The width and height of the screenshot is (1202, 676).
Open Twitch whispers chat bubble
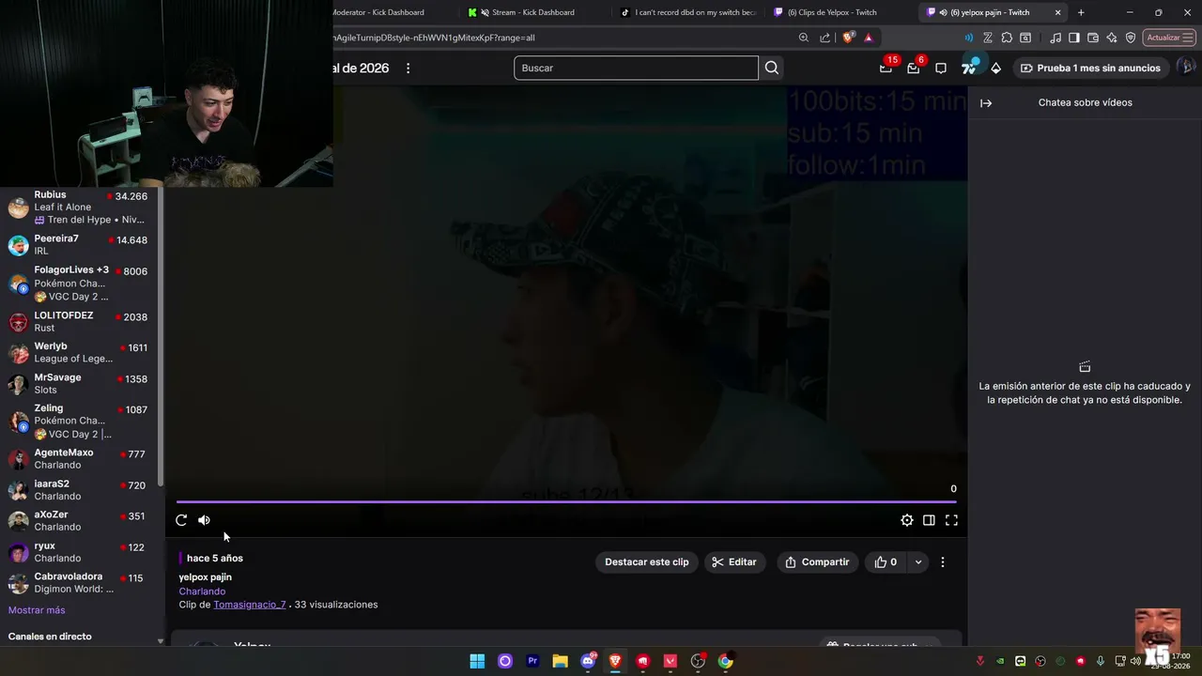click(x=941, y=69)
